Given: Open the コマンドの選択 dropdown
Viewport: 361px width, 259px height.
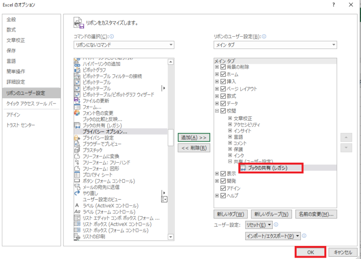Looking at the screenshot, I should [124, 45].
